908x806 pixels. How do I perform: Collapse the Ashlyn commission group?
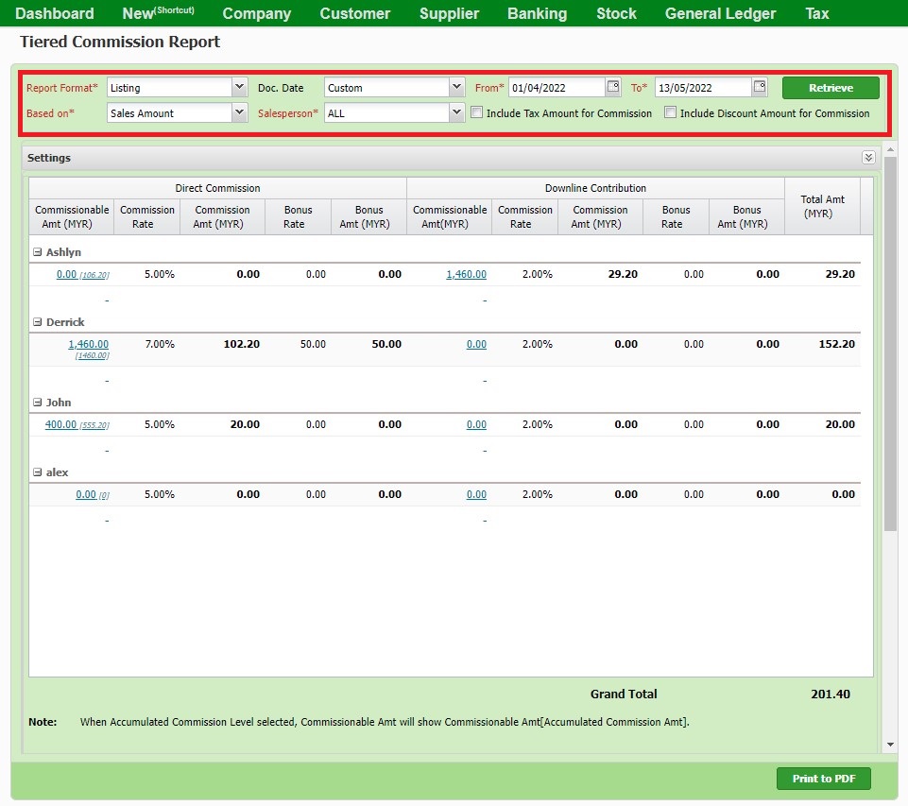[x=40, y=252]
